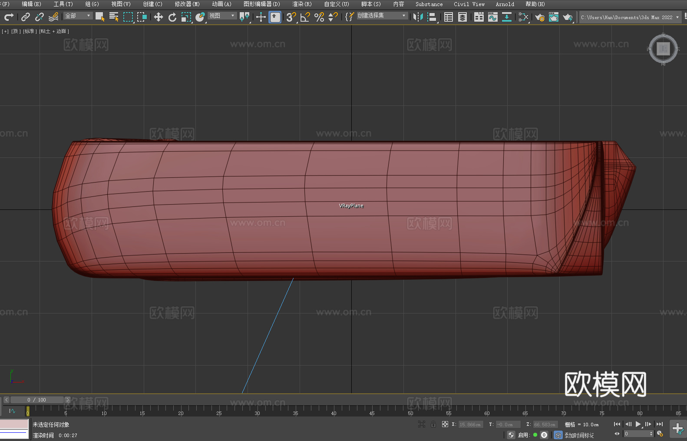Open Select by Name list
This screenshot has height=441, width=687.
tap(114, 17)
